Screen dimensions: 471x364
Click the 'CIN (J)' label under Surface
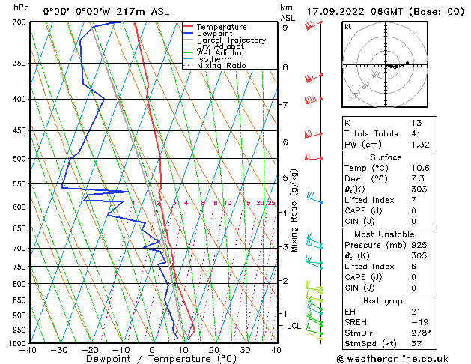tap(359, 222)
